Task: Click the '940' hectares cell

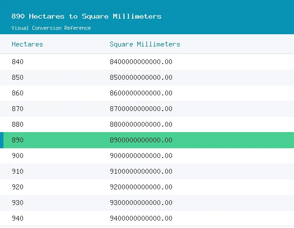Action: (x=18, y=218)
